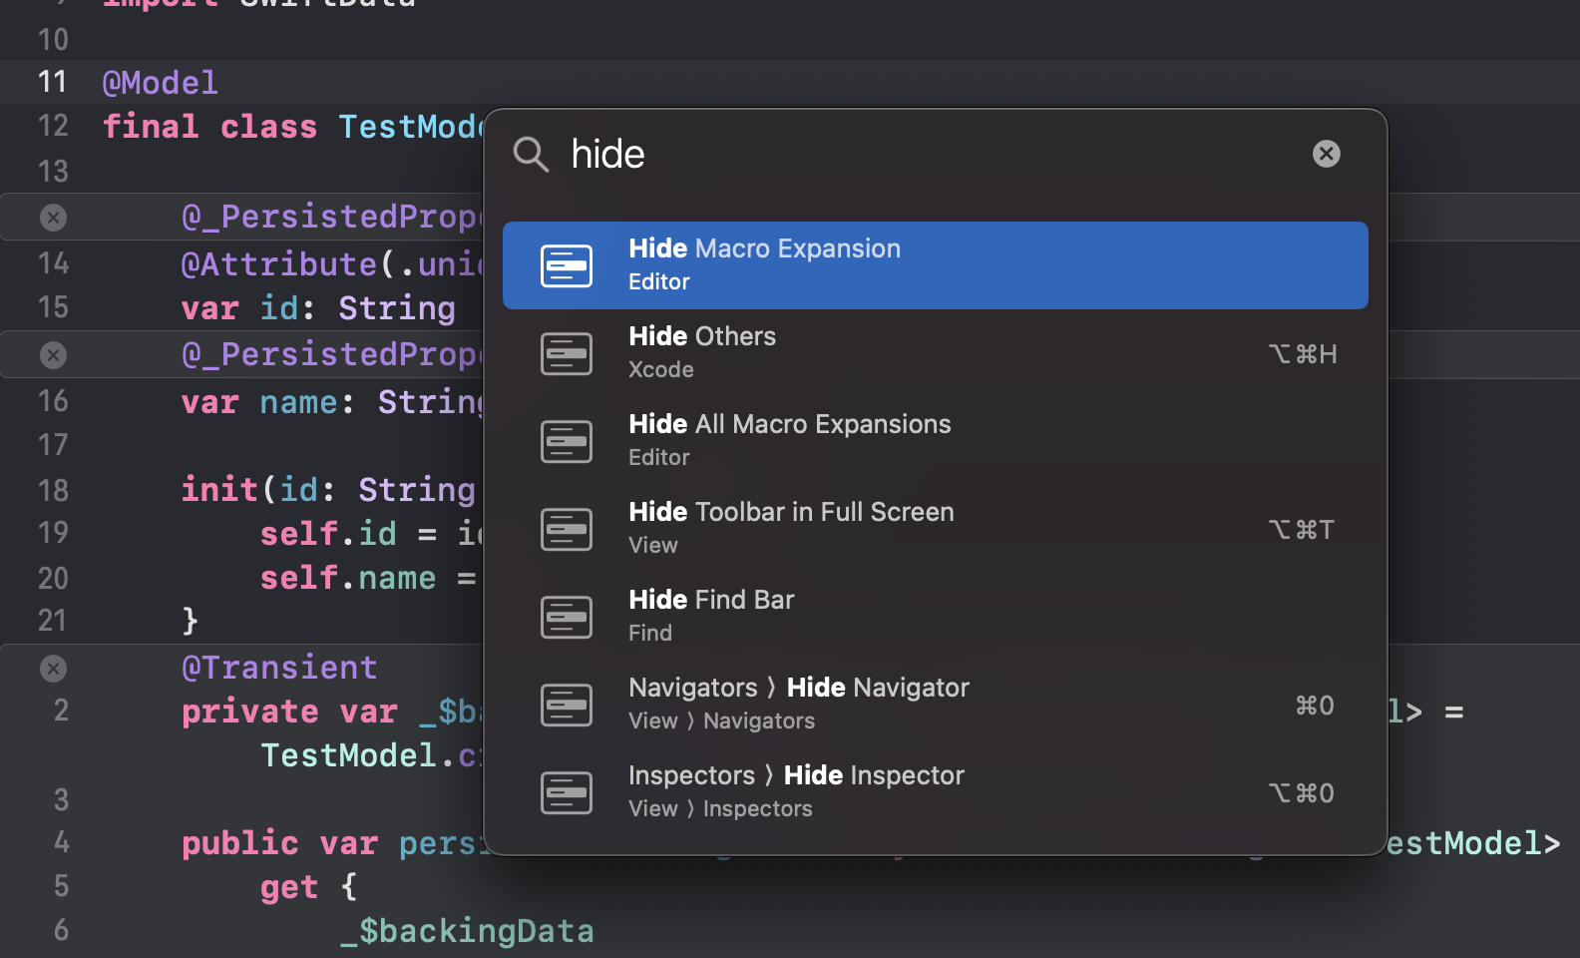The image size is (1580, 958).
Task: Click the search field containing 'hide'
Action: pos(898,155)
